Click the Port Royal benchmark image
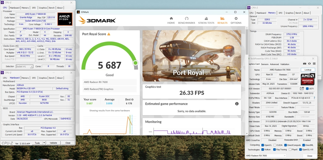 (192, 56)
